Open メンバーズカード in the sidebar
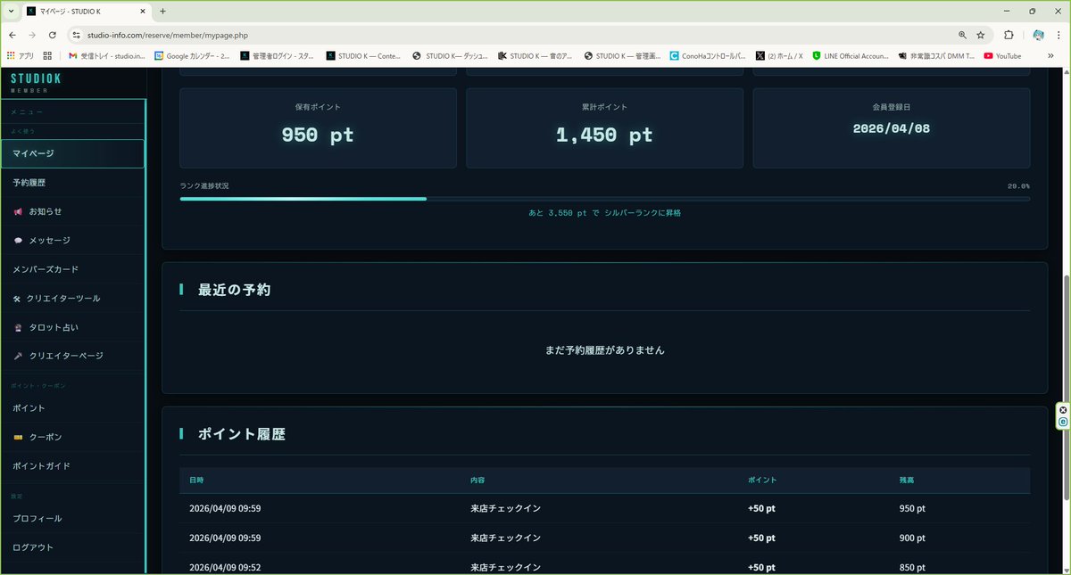Image resolution: width=1071 pixels, height=575 pixels. point(72,269)
